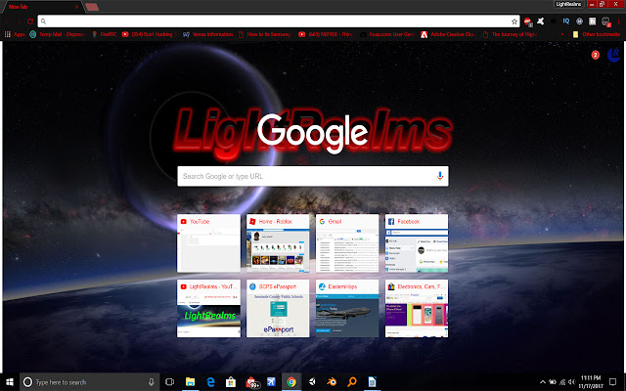Open the Electronics, Cars eBay tile

click(x=417, y=309)
